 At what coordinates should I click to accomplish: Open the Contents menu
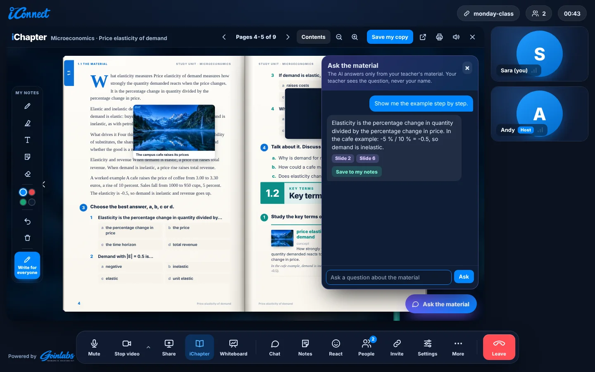(x=314, y=37)
